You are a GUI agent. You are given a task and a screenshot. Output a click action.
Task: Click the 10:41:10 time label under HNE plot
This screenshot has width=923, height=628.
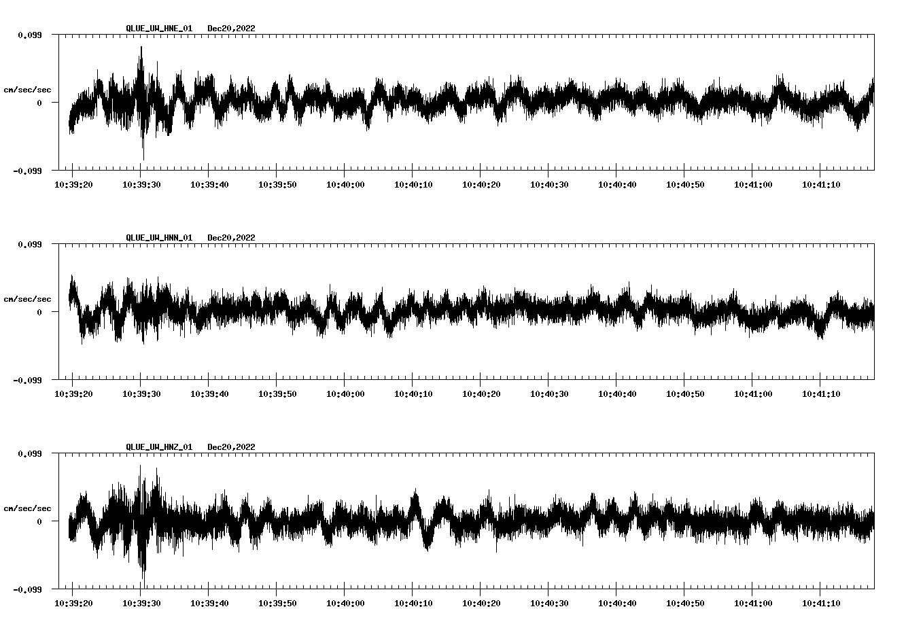click(821, 184)
